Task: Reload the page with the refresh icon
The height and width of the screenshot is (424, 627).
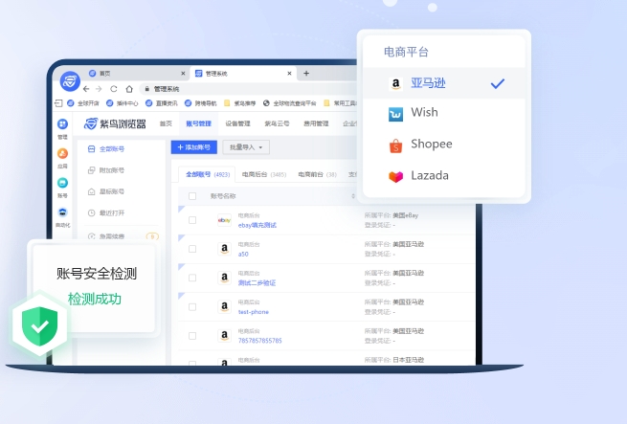Action: [114, 89]
